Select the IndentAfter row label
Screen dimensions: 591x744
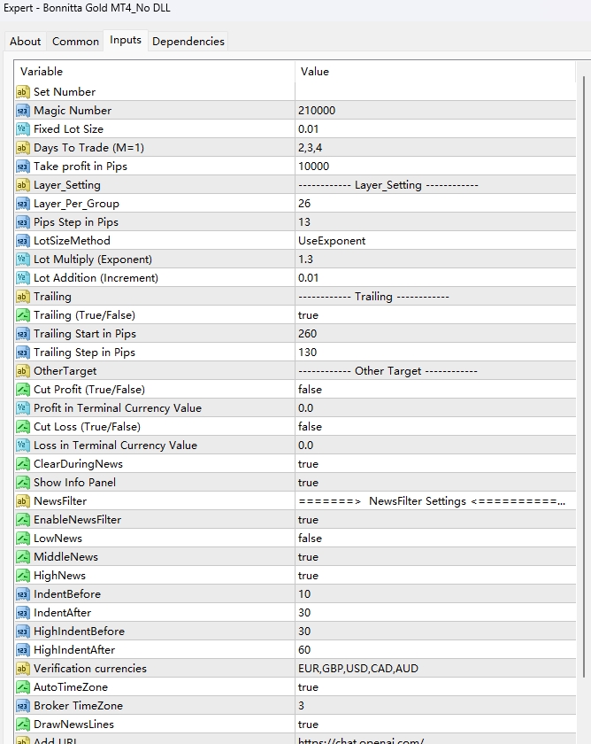[x=62, y=613]
